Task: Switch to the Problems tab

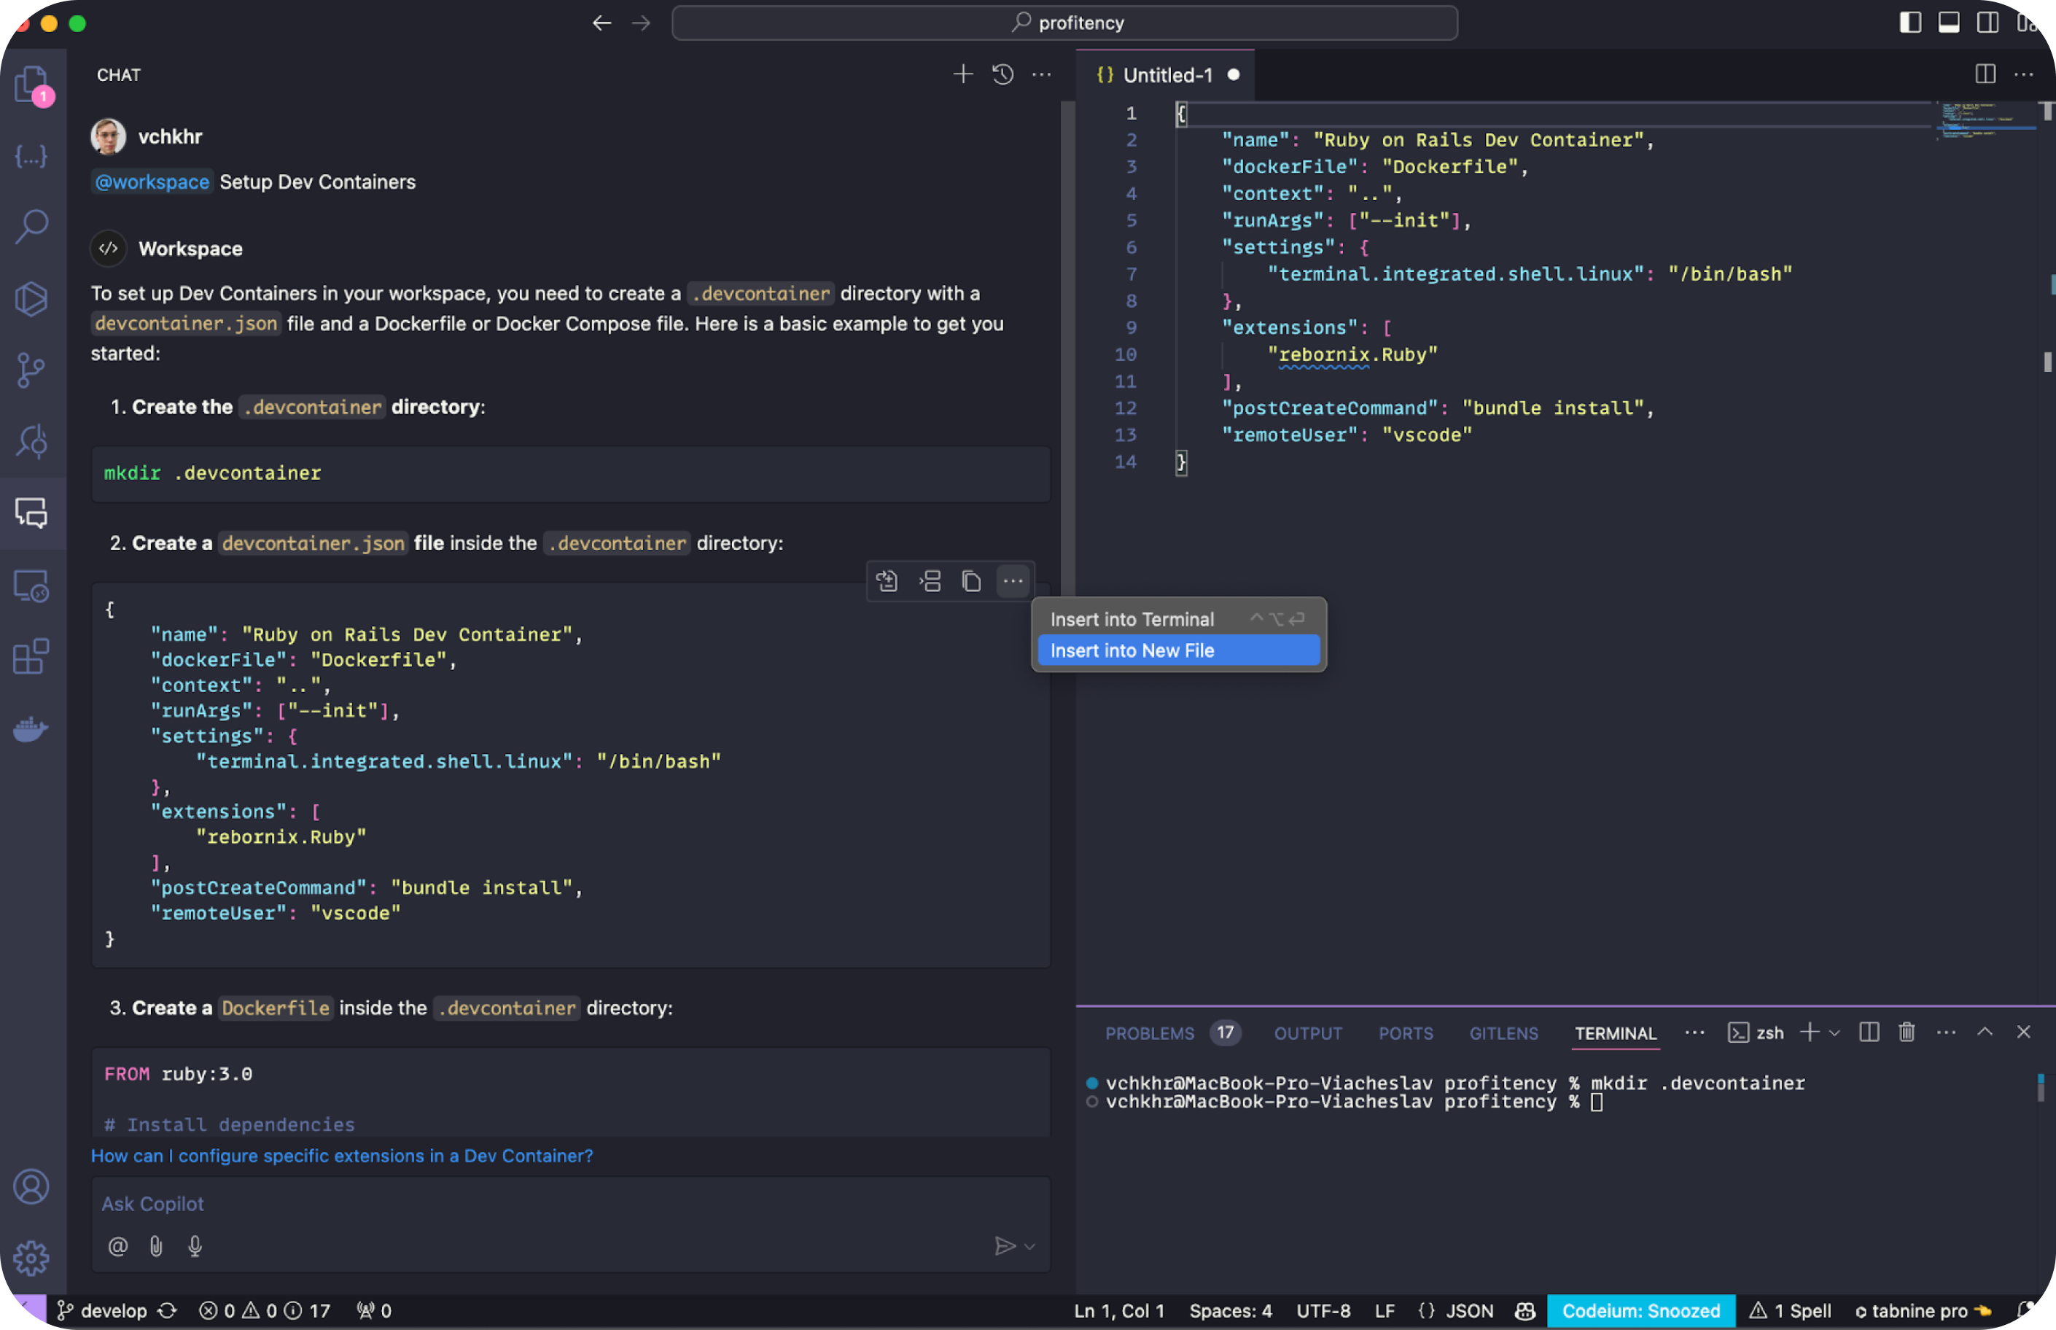Action: (1149, 1034)
